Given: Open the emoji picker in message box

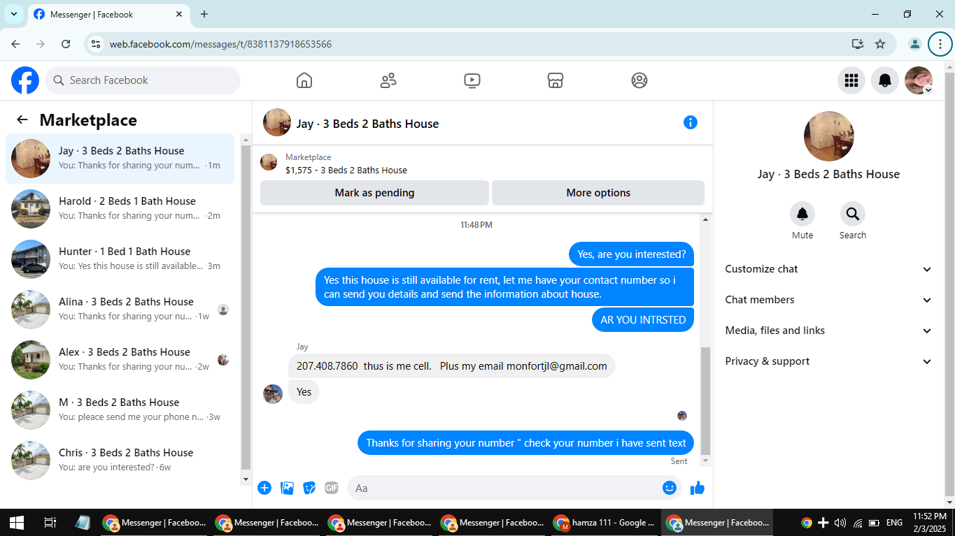Looking at the screenshot, I should coord(670,488).
